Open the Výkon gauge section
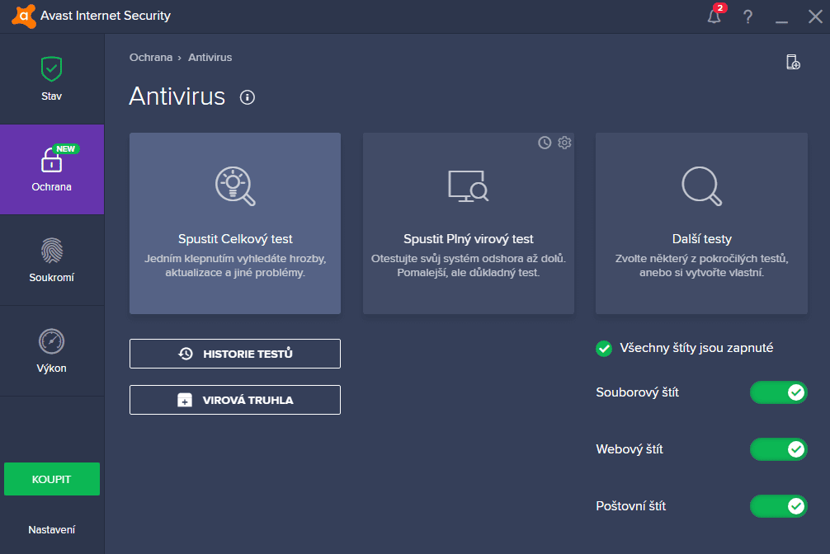Viewport: 830px width, 554px height. (52, 351)
